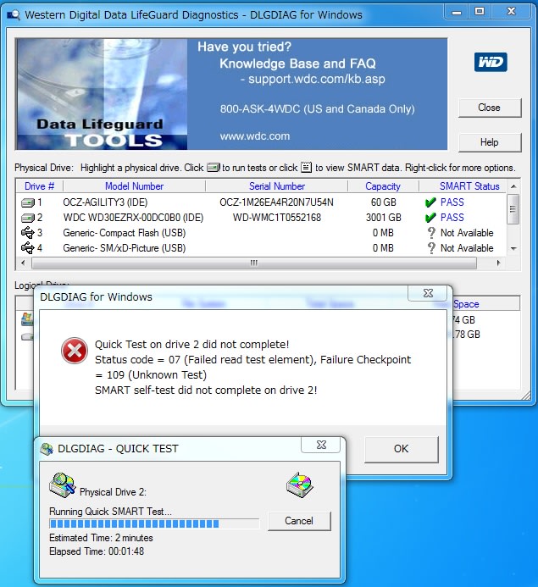Click the disc drive icon in Quick Test
Screen dimensions: 538x587
pyautogui.click(x=300, y=485)
